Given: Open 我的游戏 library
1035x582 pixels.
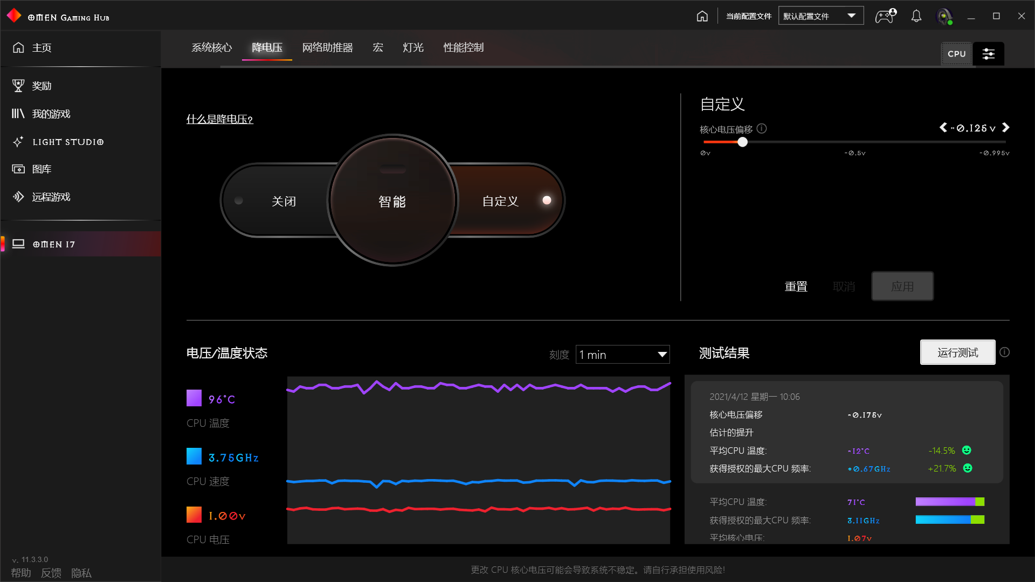Looking at the screenshot, I should 80,114.
